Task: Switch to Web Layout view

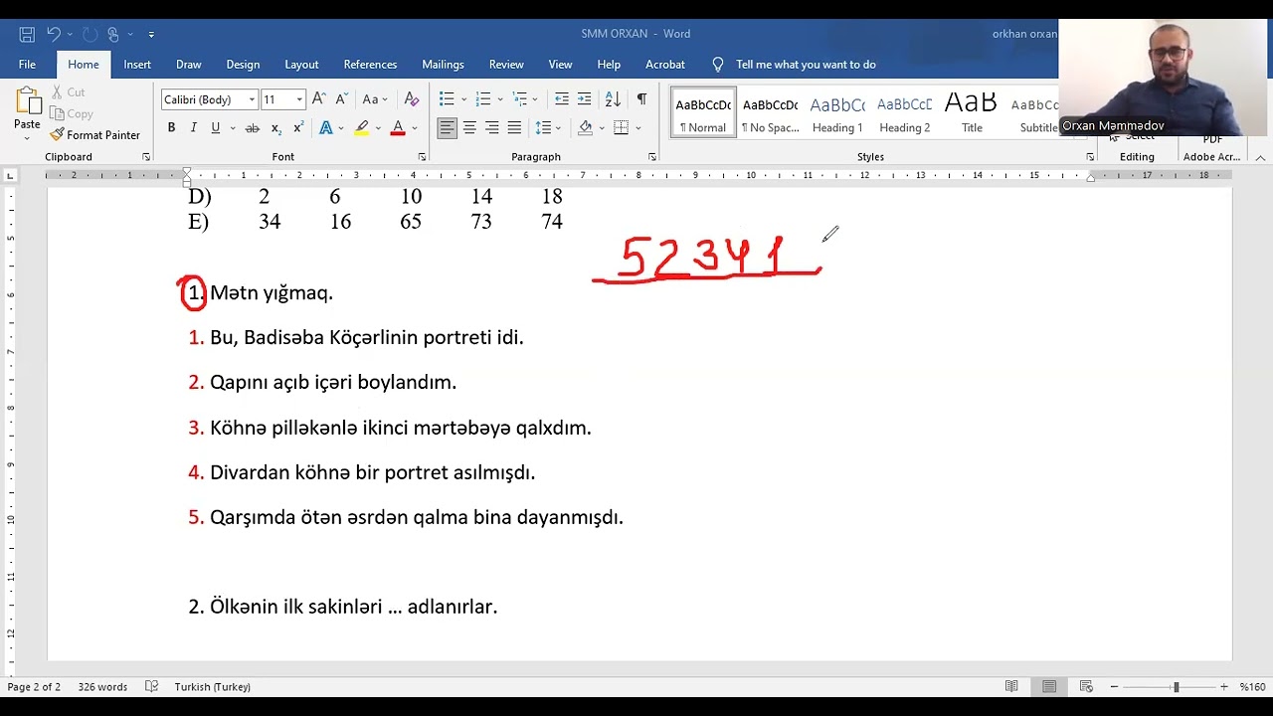Action: click(x=1087, y=687)
